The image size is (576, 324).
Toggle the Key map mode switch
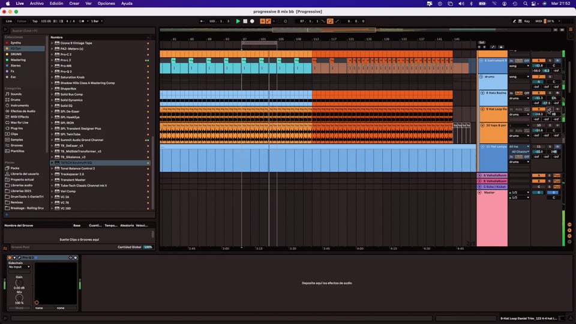point(527,22)
